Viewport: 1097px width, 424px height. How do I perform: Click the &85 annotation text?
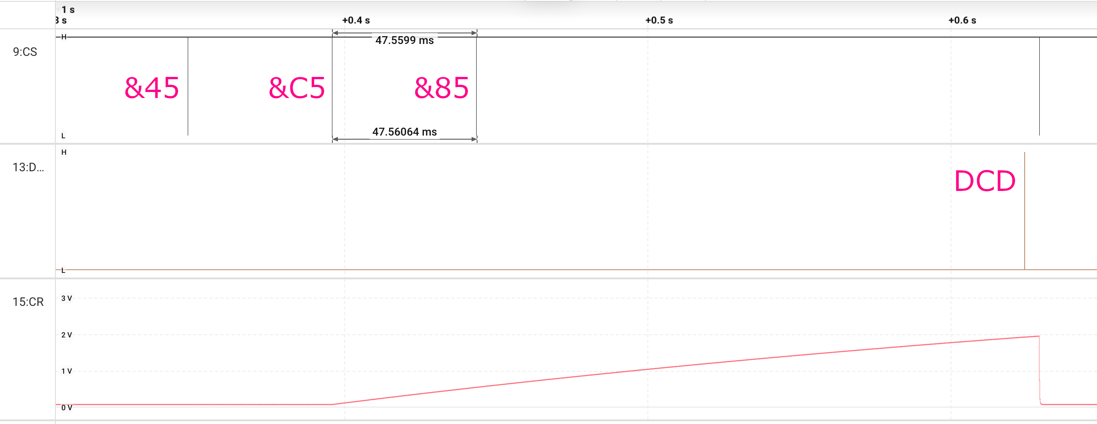(x=441, y=88)
